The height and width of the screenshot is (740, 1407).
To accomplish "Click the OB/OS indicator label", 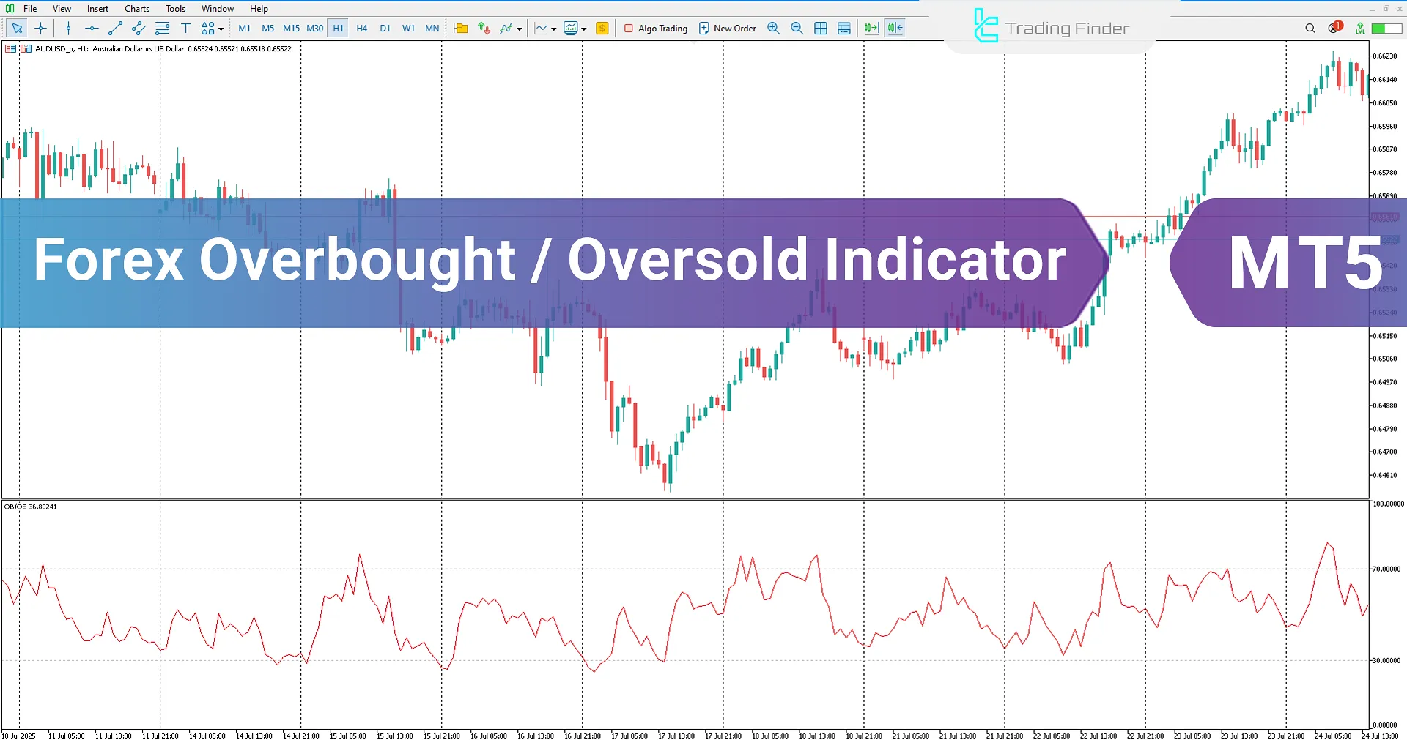I will (x=31, y=507).
